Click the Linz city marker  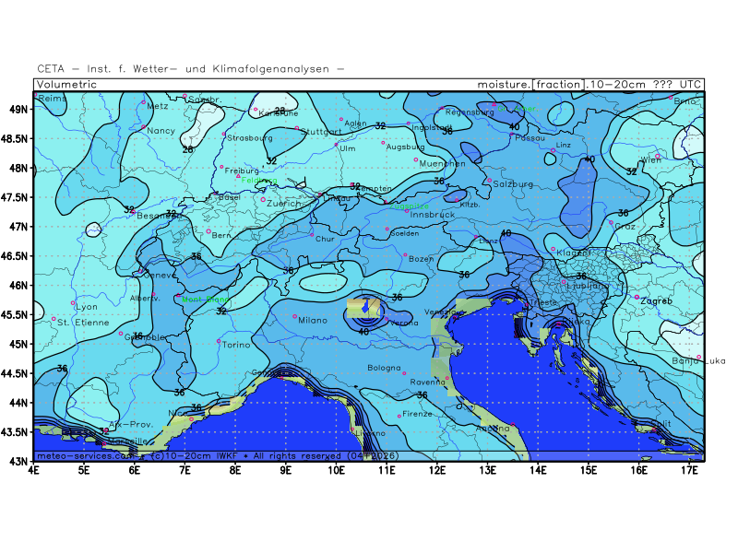click(553, 150)
